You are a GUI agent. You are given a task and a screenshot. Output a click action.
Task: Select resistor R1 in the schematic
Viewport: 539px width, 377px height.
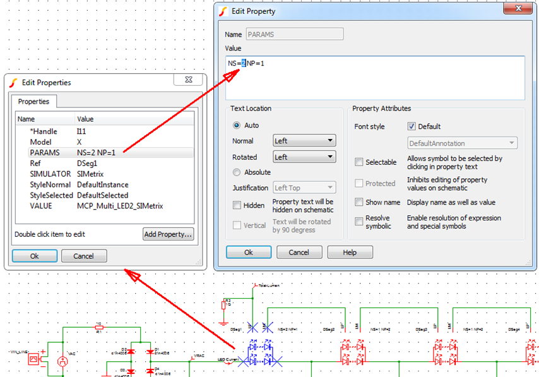(98, 327)
